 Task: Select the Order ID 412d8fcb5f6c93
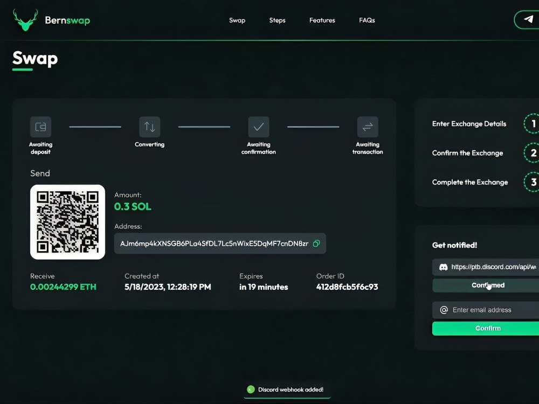347,287
